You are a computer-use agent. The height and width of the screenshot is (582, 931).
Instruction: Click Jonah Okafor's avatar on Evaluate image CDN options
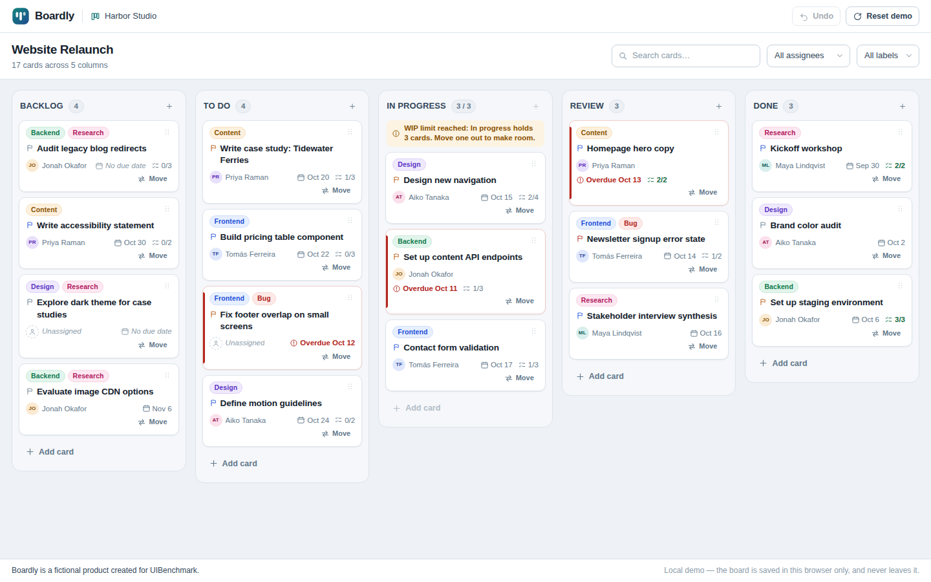[x=32, y=409]
